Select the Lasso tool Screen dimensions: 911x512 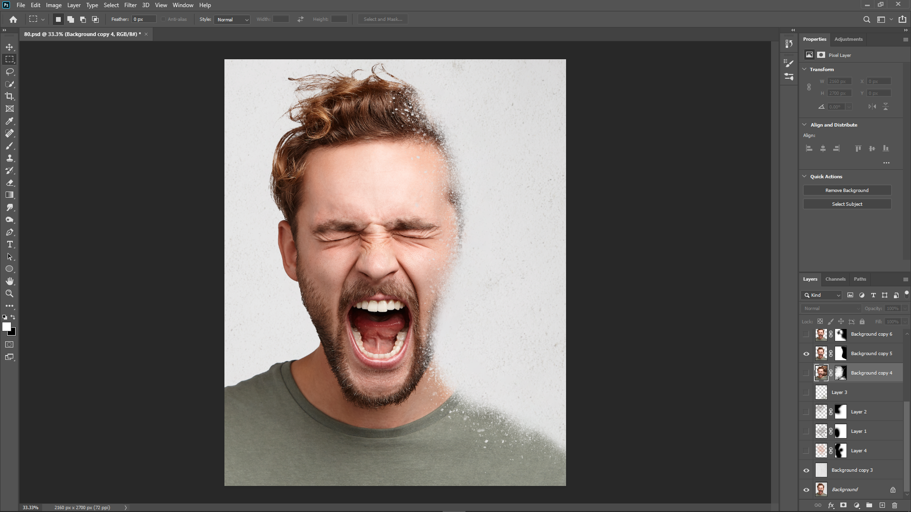point(9,72)
